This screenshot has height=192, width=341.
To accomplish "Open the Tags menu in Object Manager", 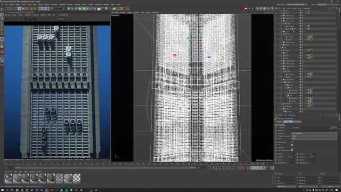I will (299, 9).
